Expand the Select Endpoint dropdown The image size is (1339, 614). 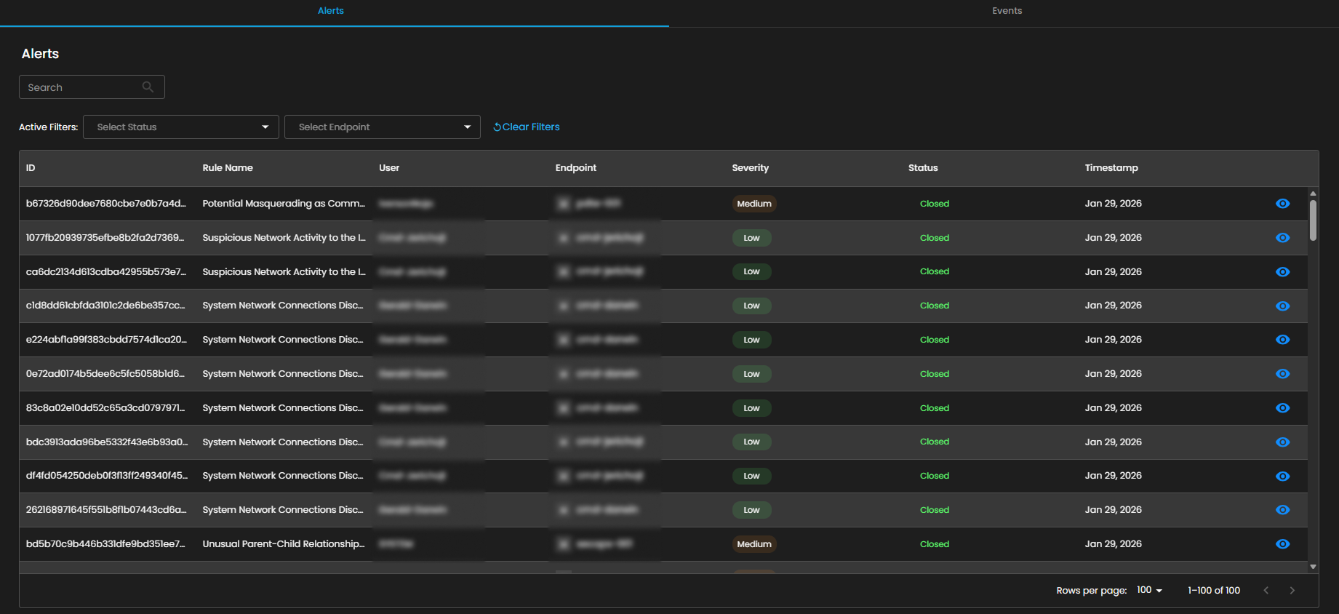click(382, 127)
